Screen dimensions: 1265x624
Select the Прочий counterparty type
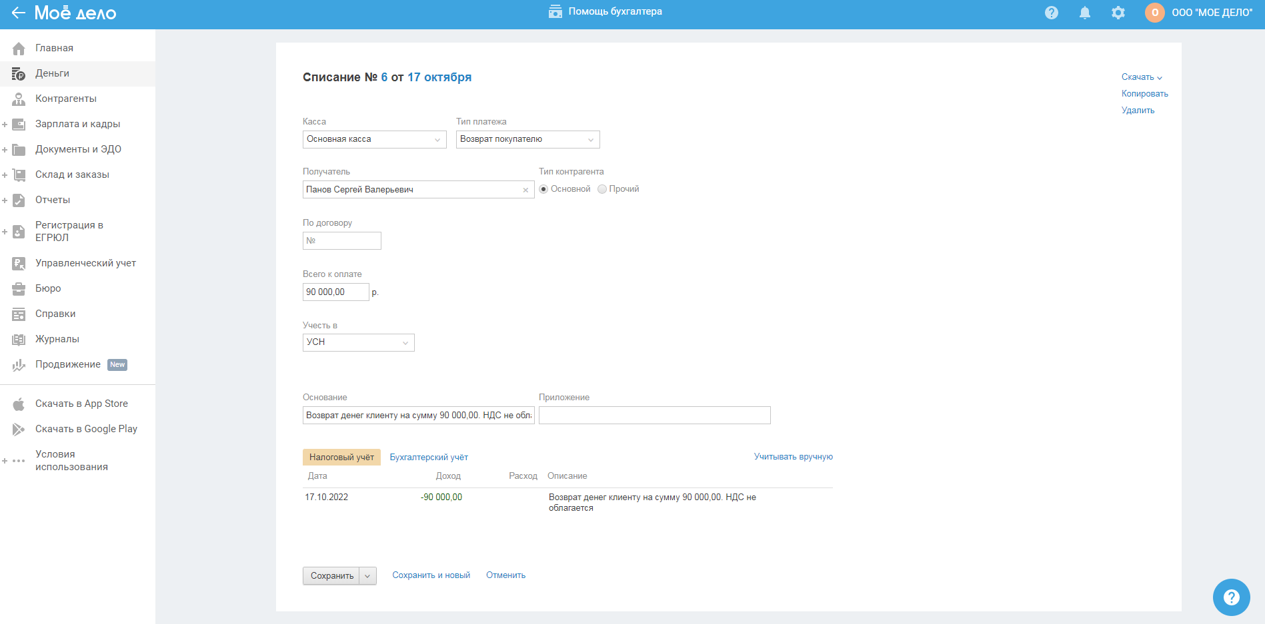click(602, 189)
